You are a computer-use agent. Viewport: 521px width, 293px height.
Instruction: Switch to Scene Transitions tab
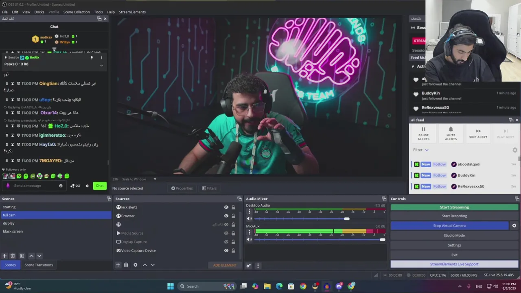click(x=39, y=265)
